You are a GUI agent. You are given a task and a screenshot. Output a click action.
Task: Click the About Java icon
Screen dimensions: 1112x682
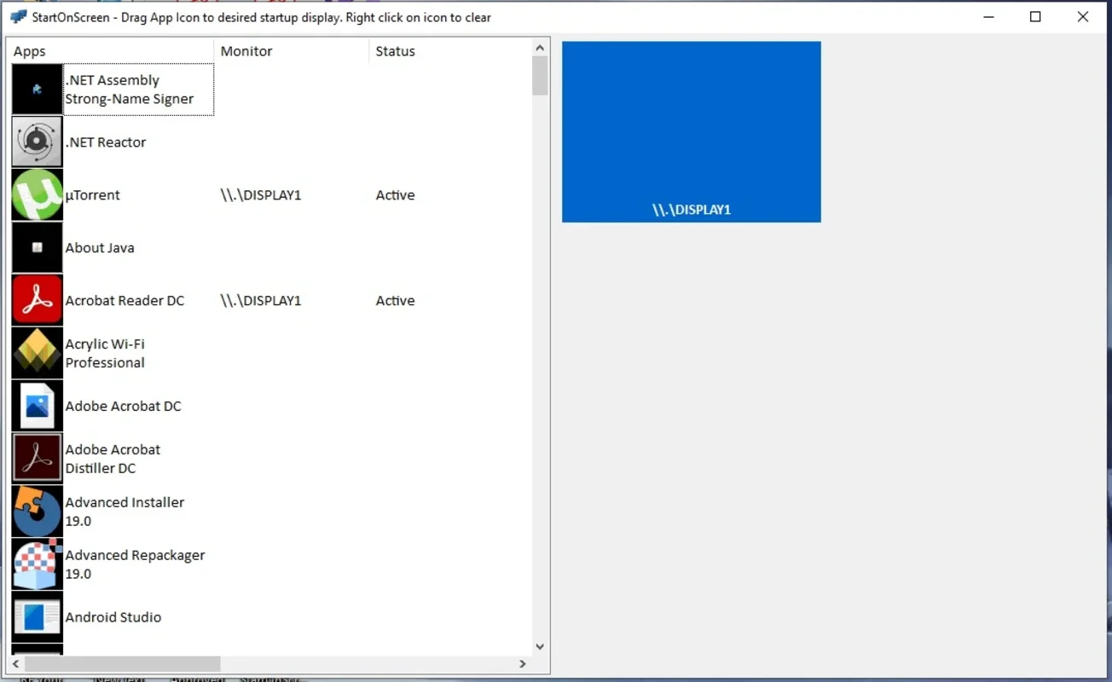click(38, 248)
